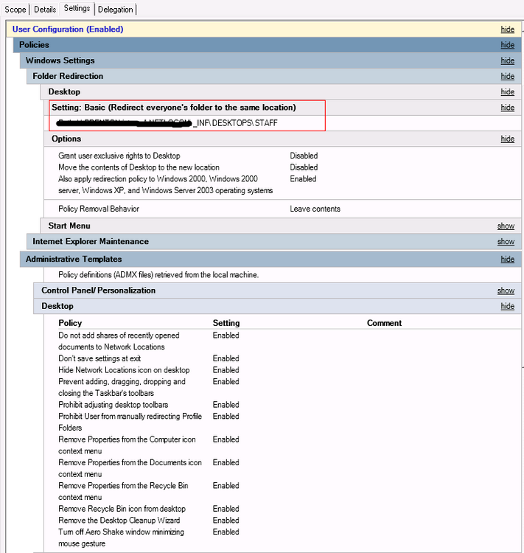
Task: Click the Leave contents value
Action: click(315, 209)
